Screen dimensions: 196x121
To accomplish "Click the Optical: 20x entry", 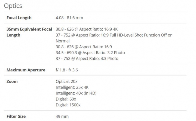I will (x=66, y=81).
